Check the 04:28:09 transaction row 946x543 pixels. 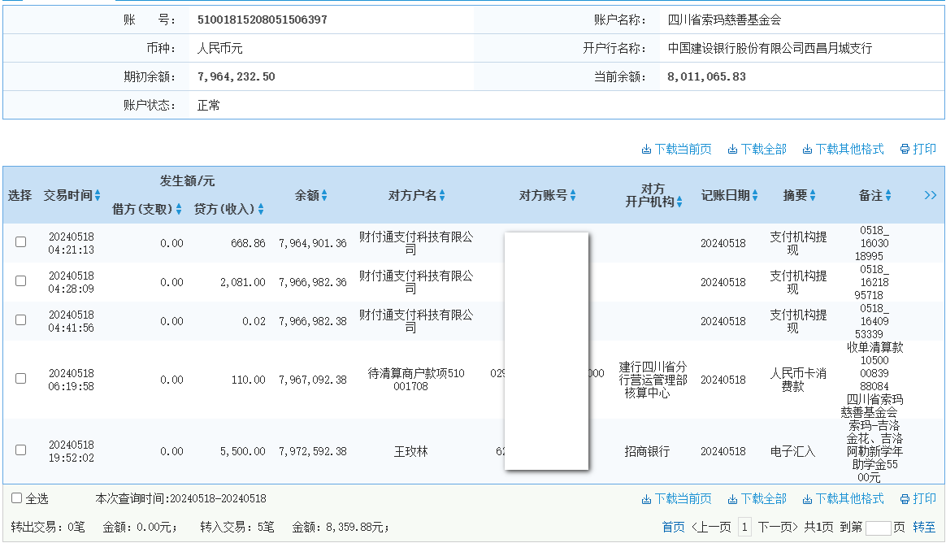[20, 281]
